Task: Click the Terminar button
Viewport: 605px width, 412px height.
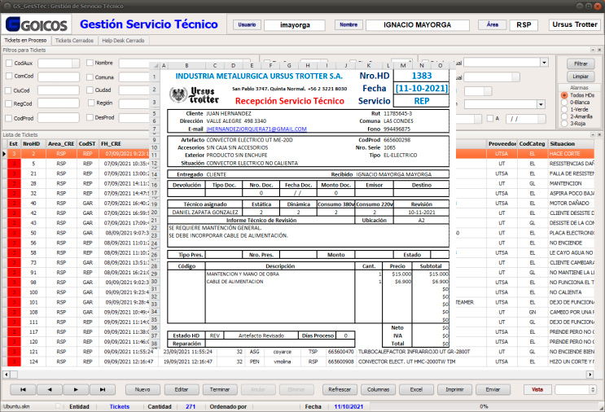Action: tap(220, 390)
